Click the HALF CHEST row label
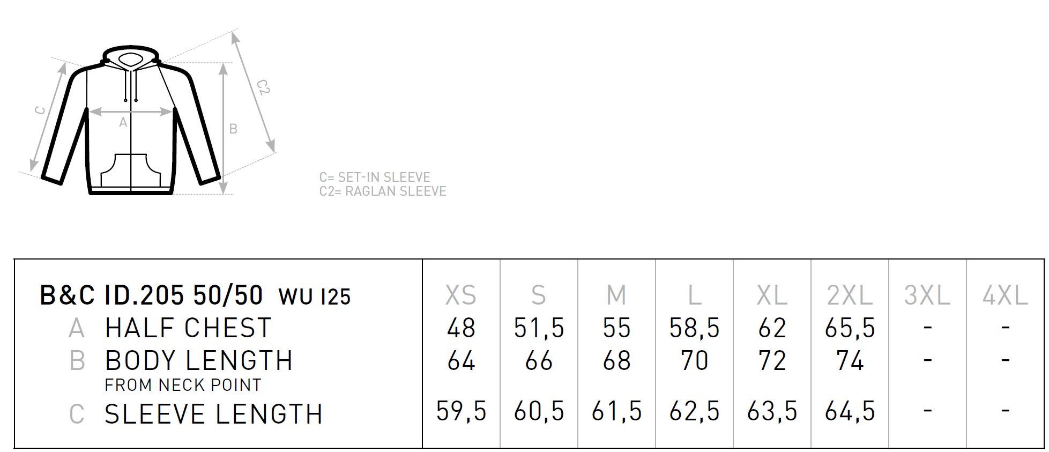The width and height of the screenshot is (1049, 452). coord(188,328)
